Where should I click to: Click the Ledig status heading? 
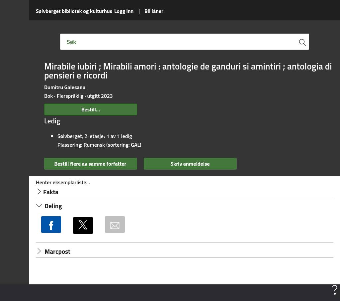(x=52, y=121)
